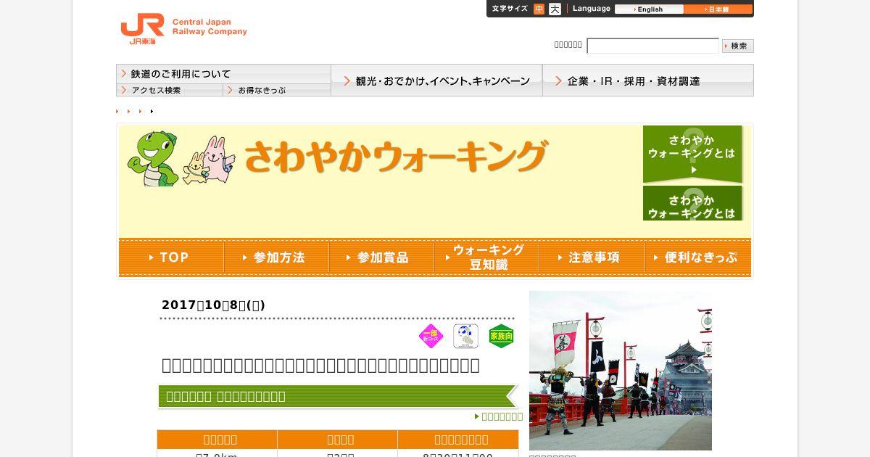The image size is (870, 457).
Task: Select the 参加賞品 tab
Action: coord(381,258)
